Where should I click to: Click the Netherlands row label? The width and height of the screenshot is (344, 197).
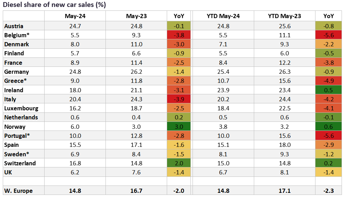pos(21,118)
